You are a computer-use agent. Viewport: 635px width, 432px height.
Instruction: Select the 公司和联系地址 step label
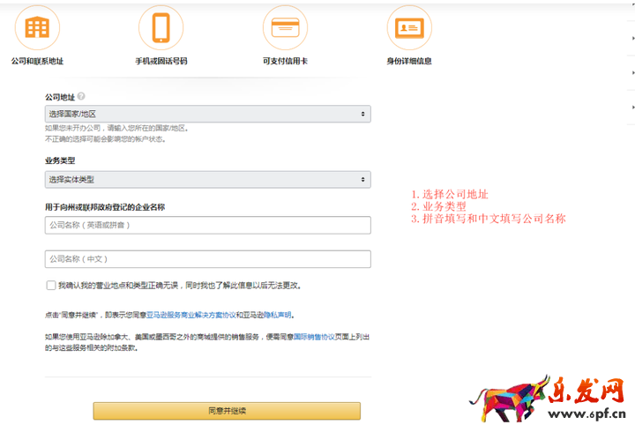click(37, 62)
